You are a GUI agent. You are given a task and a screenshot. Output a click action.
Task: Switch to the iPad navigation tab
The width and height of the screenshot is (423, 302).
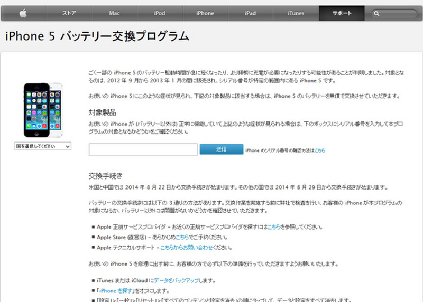coord(251,13)
